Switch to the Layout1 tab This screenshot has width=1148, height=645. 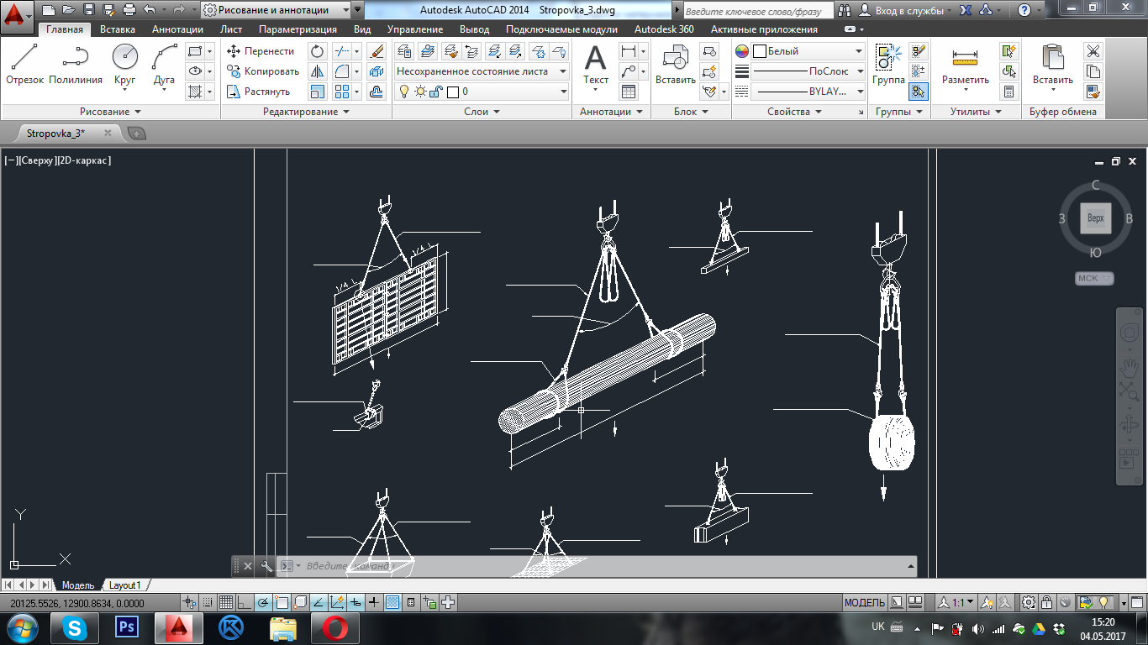tap(124, 585)
